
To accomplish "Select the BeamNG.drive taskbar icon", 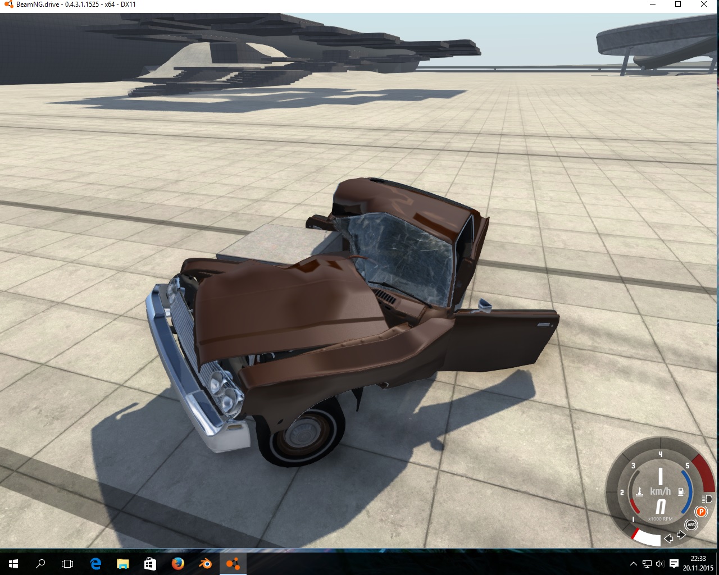I will 233,563.
